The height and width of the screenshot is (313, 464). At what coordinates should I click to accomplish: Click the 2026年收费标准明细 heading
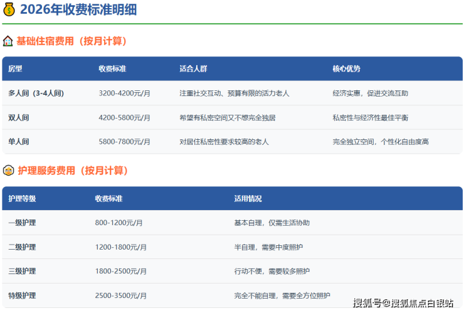(78, 9)
